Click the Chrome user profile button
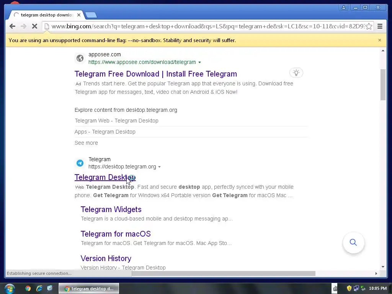Viewport: 392px width, 294px height. point(344,7)
